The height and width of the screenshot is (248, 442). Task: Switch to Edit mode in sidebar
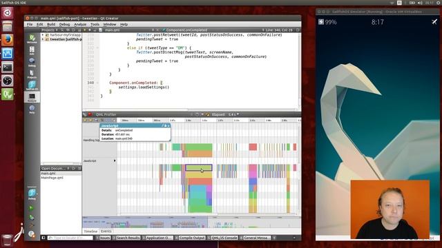point(32,50)
